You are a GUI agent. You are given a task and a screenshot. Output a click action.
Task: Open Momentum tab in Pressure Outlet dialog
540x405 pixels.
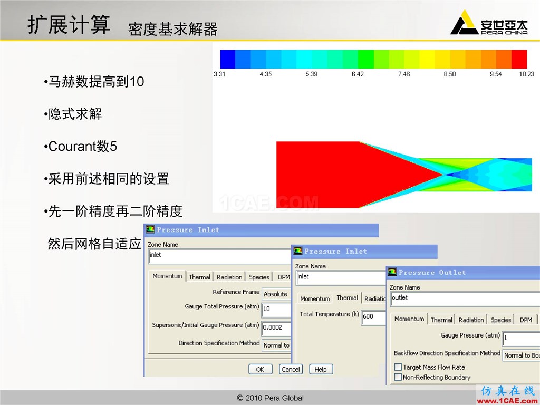point(409,319)
